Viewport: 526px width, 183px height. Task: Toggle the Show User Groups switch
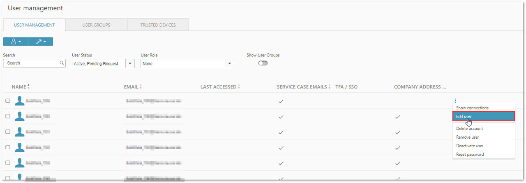(x=263, y=63)
